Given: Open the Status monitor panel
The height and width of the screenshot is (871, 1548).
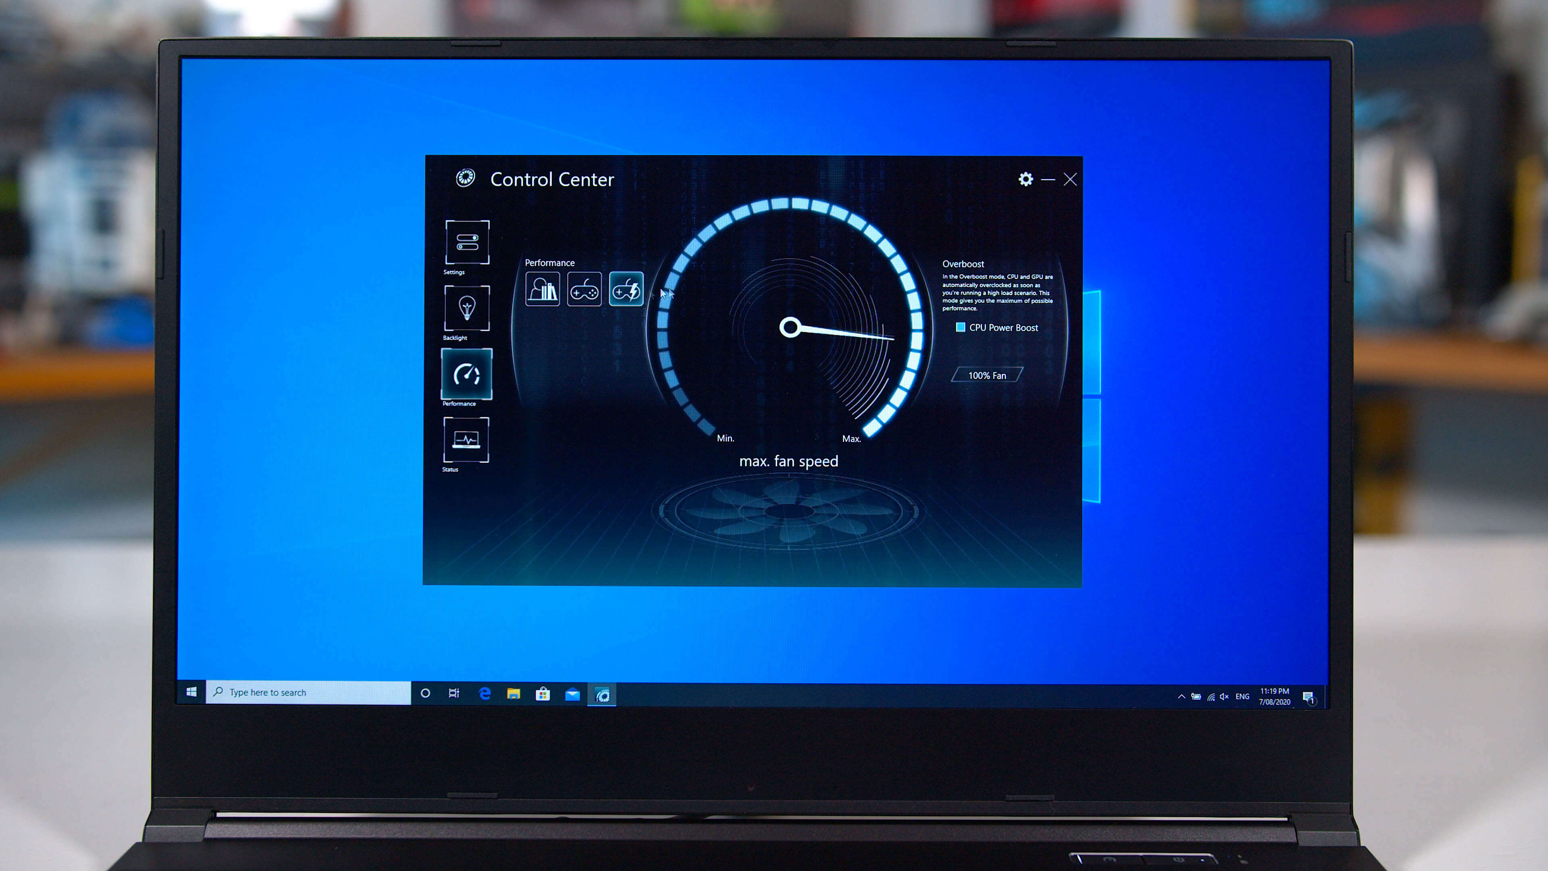Looking at the screenshot, I should [x=466, y=440].
